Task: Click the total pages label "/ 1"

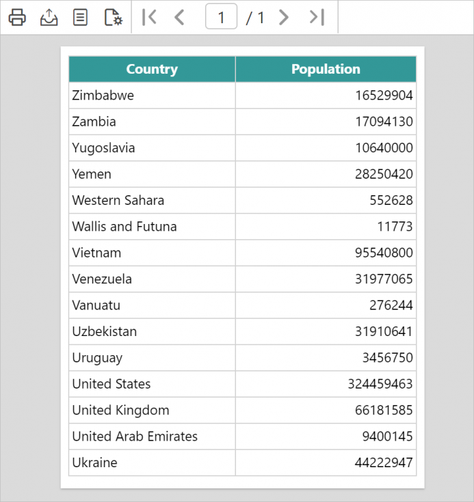Action: tap(255, 18)
